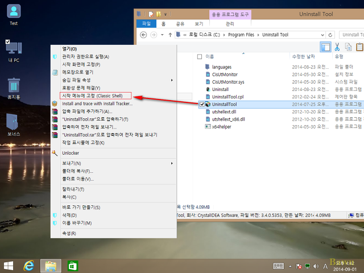This screenshot has width=364, height=273.
Task: Toggle the 내 PC desktop icon checkbox
Action: click(x=7, y=42)
